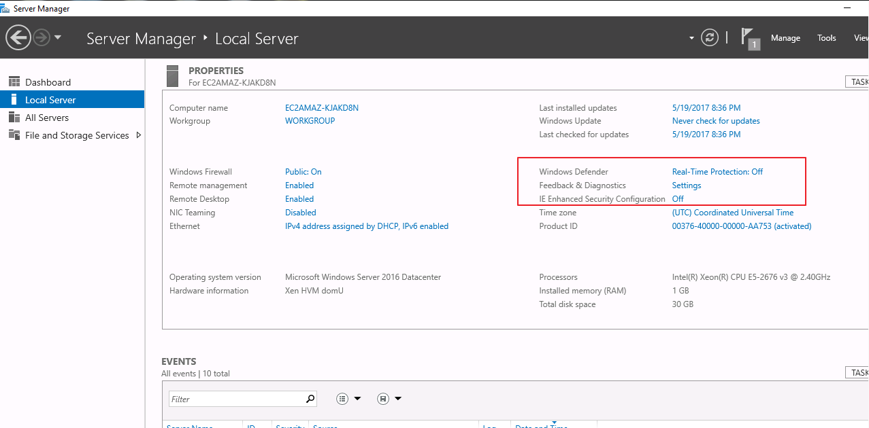Click the search magnifier in Events filter

point(310,399)
